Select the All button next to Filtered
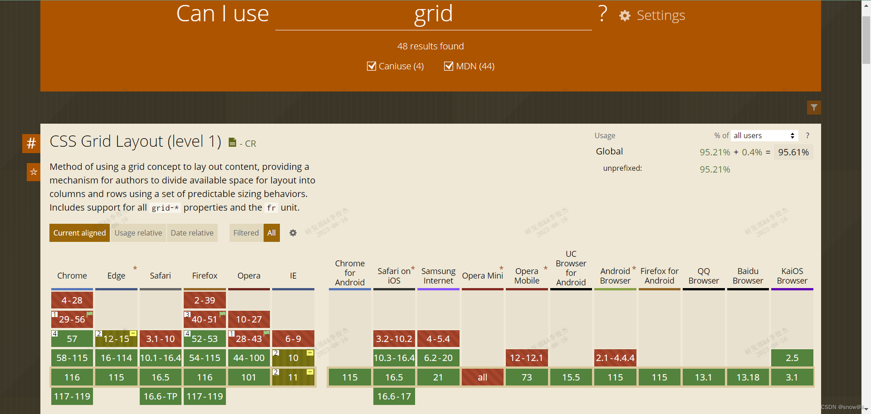The width and height of the screenshot is (871, 414). [271, 233]
